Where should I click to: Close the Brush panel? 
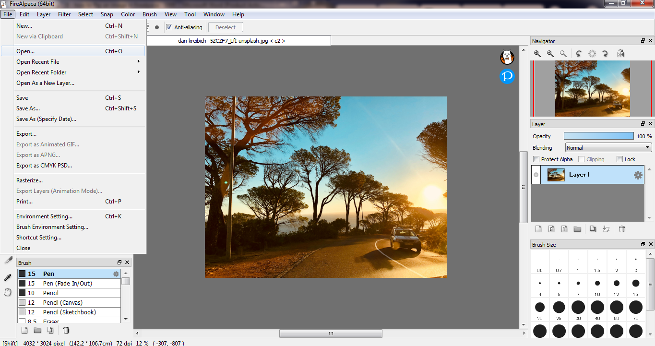point(127,262)
